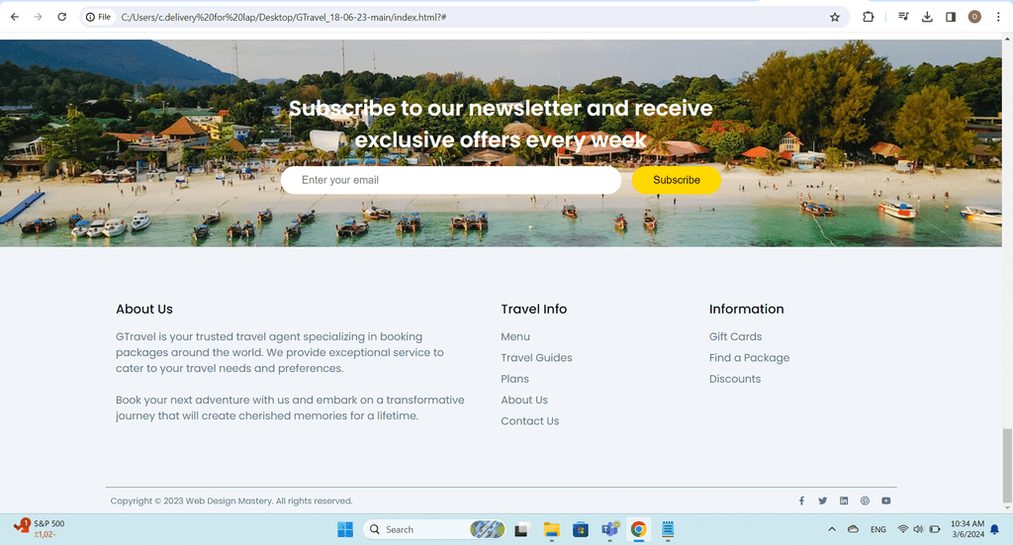Image resolution: width=1013 pixels, height=545 pixels.
Task: Click the page's vertical scrollbar thumb
Action: [1007, 465]
